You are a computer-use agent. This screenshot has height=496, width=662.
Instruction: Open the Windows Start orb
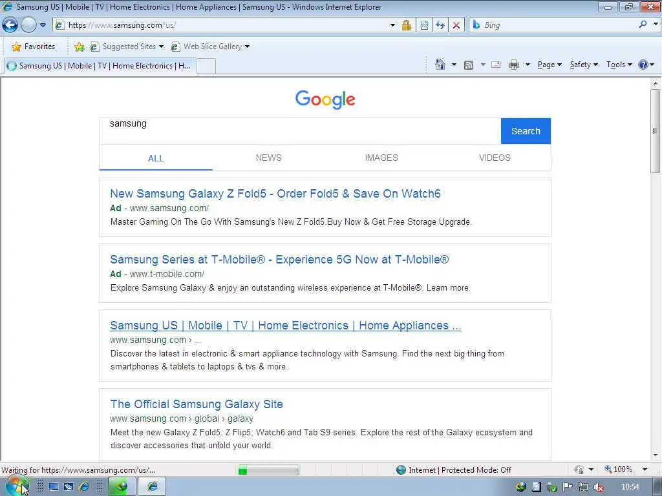[17, 486]
